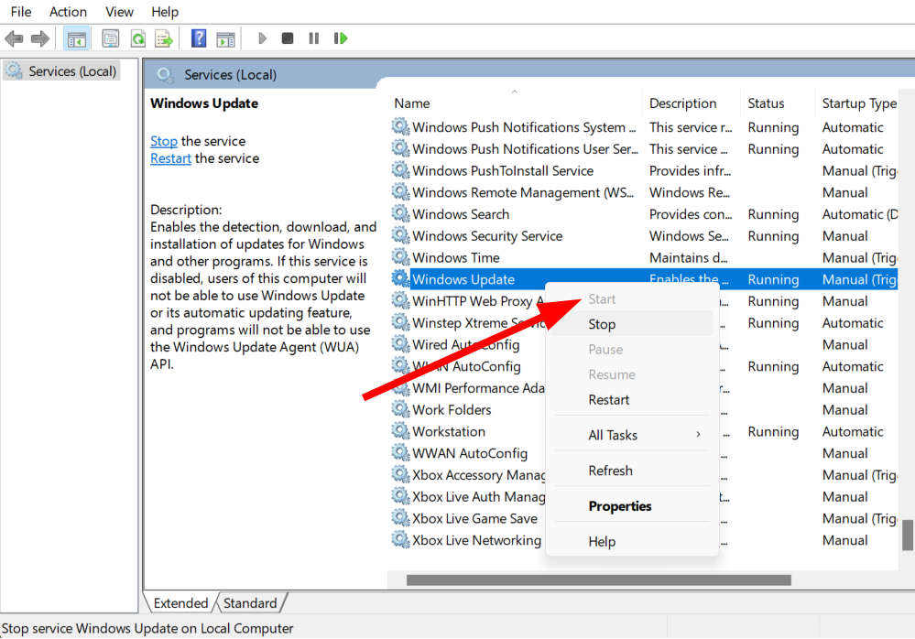The height and width of the screenshot is (639, 915).
Task: Click the Stop the service link
Action: pyautogui.click(x=163, y=141)
